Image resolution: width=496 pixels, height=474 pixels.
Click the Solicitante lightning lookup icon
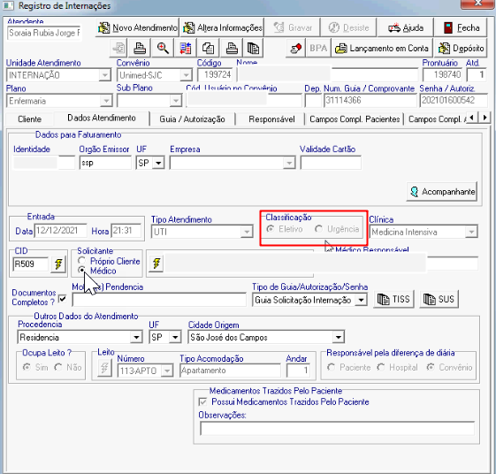(156, 264)
